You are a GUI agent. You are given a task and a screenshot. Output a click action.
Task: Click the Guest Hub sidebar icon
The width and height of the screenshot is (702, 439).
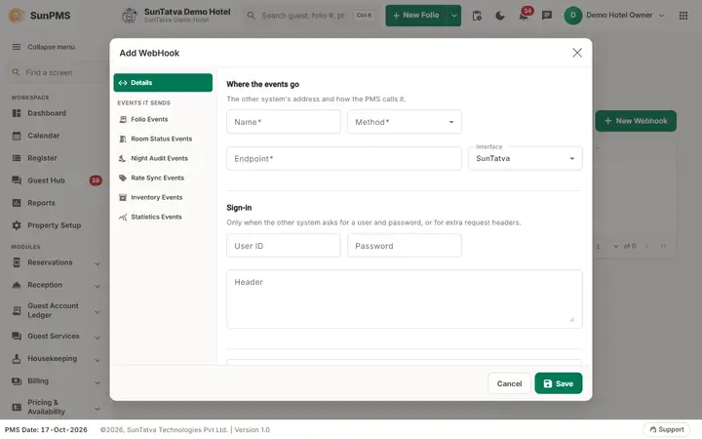(x=17, y=180)
